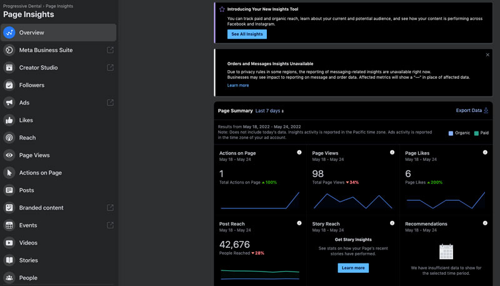Click the 98 Total Page Views value
This screenshot has width=500, height=286.
[318, 174]
